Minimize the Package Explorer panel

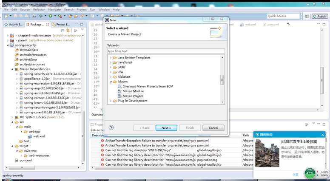point(76,24)
